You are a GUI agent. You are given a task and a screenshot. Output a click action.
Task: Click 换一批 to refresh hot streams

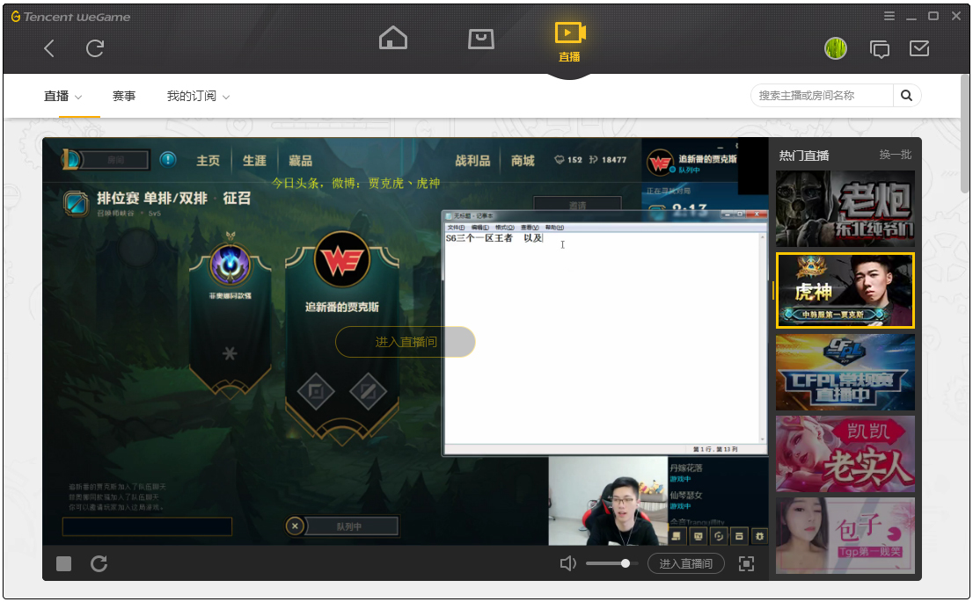point(895,155)
